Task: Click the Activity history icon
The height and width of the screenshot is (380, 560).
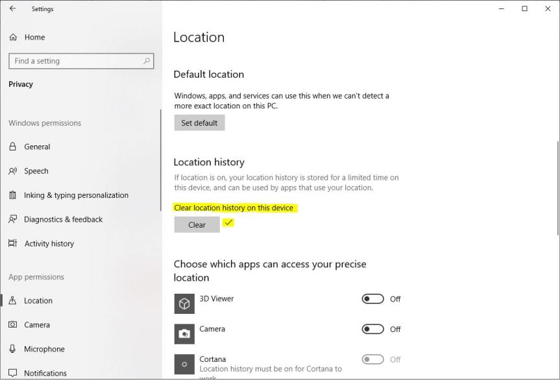Action: [13, 243]
